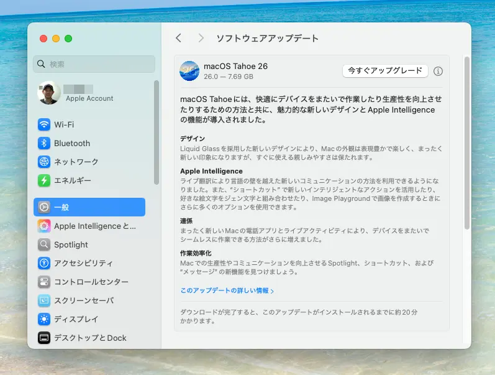Click the Bluetooth icon in sidebar

44,143
